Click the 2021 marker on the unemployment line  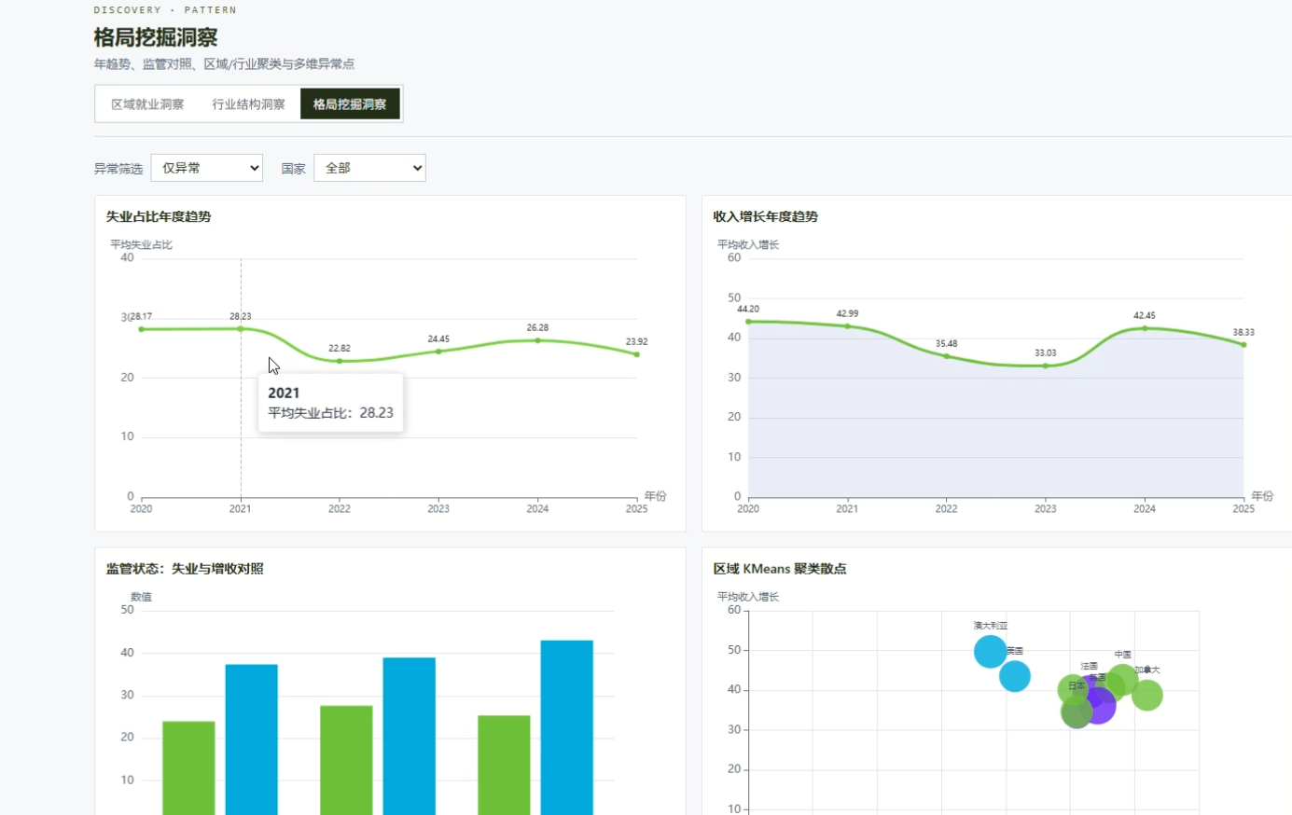tap(241, 328)
